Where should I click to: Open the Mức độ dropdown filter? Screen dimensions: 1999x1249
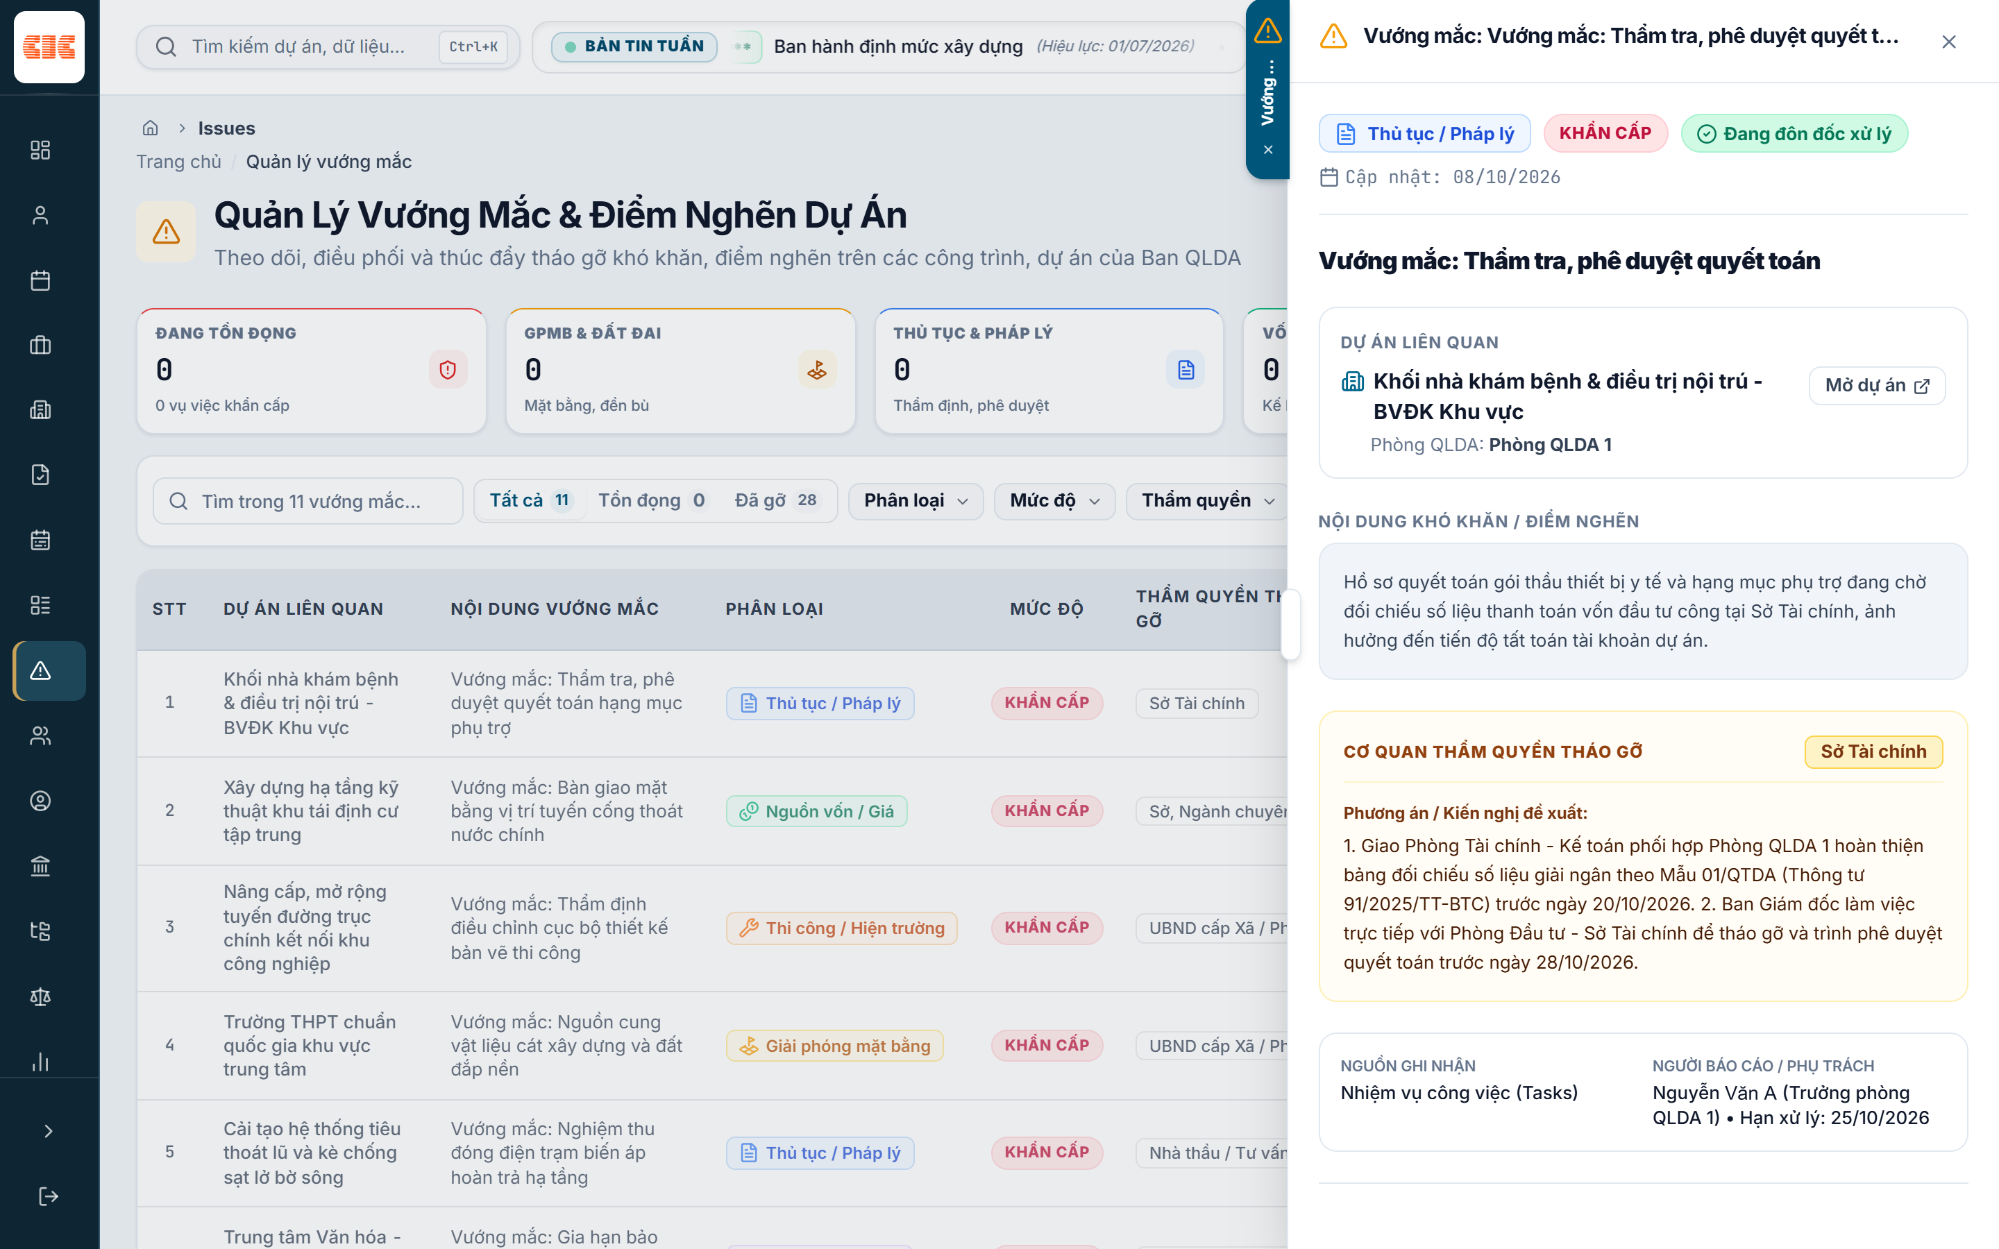coord(1054,500)
